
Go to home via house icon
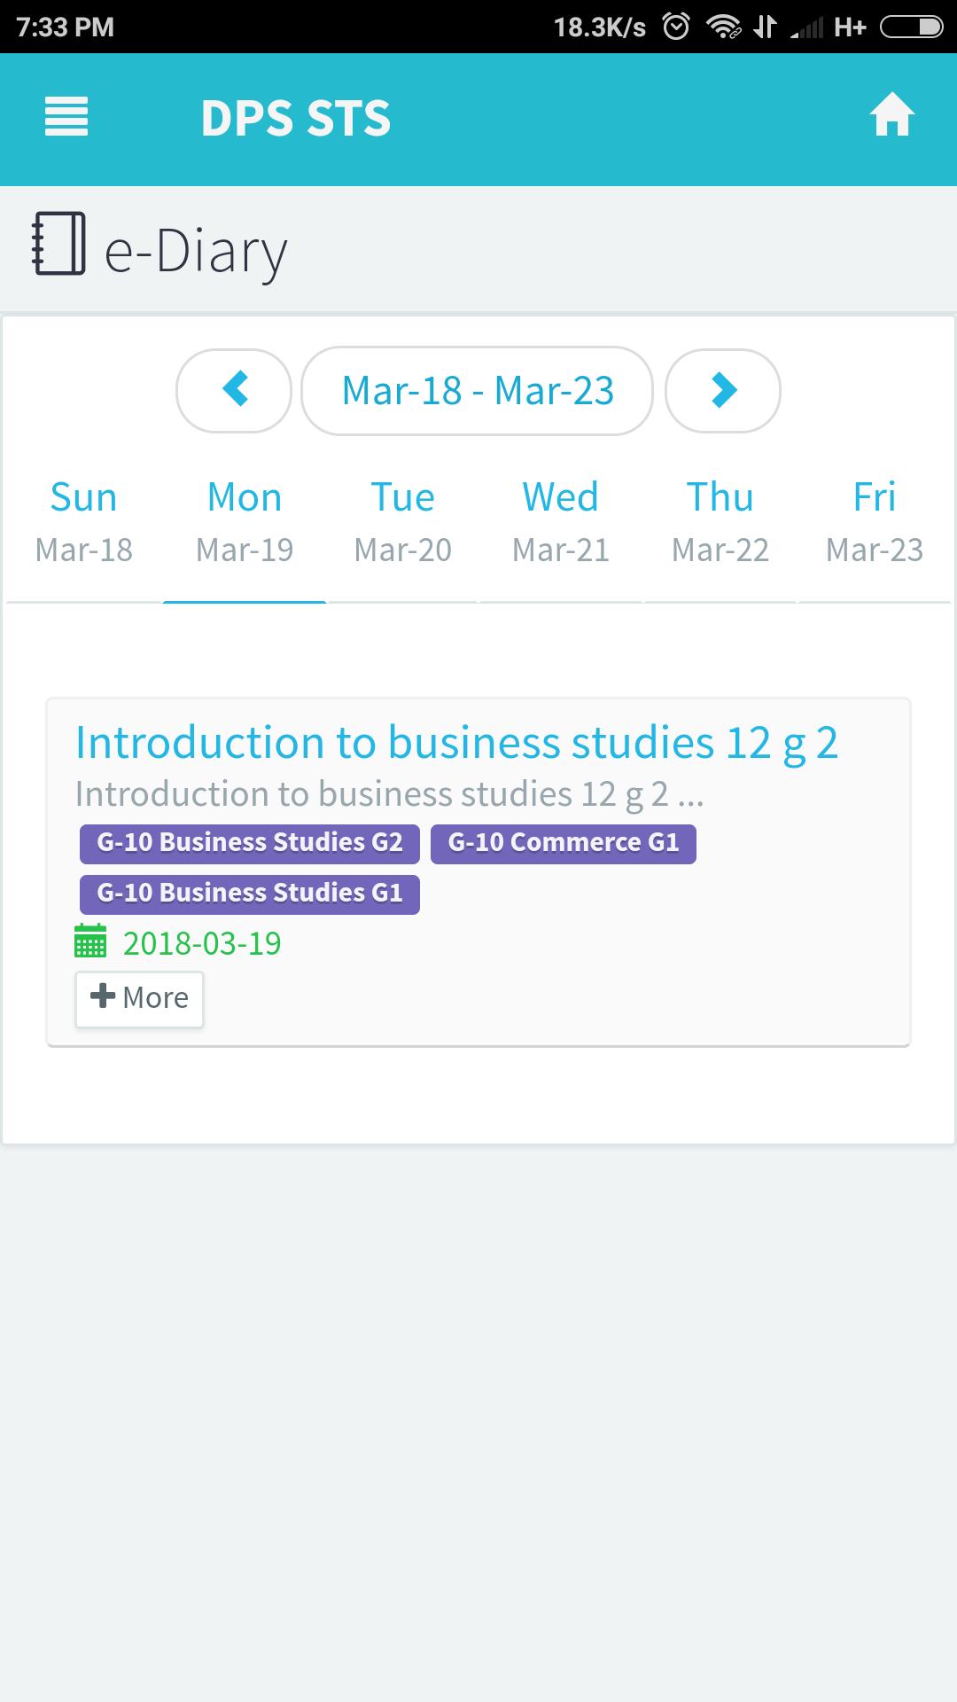891,114
